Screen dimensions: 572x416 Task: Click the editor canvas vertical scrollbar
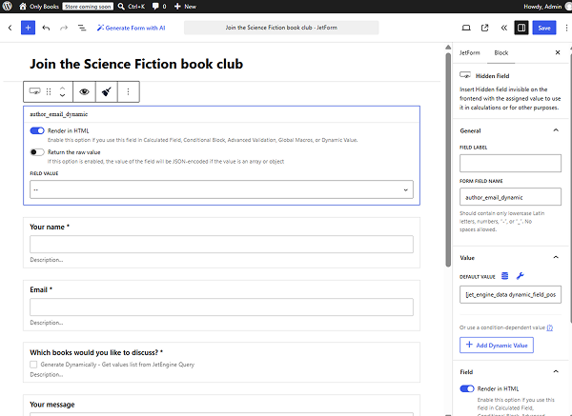[448, 160]
